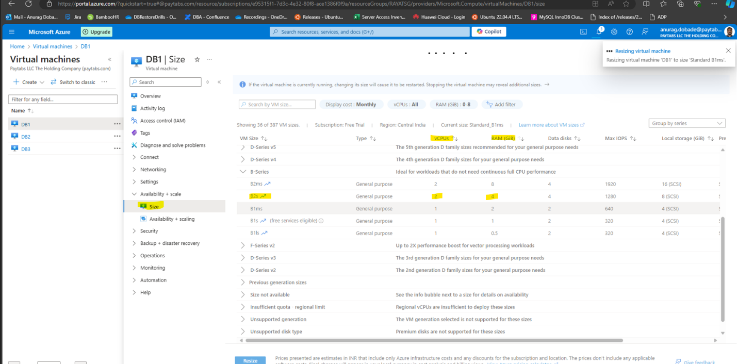737x364 pixels.
Task: Open the notifications bell
Action: point(599,32)
